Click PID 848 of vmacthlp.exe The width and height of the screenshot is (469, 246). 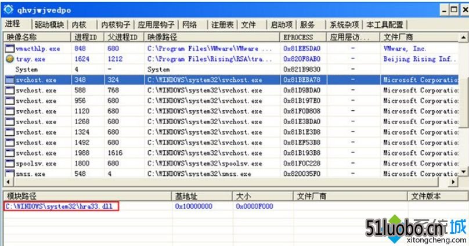(80, 48)
